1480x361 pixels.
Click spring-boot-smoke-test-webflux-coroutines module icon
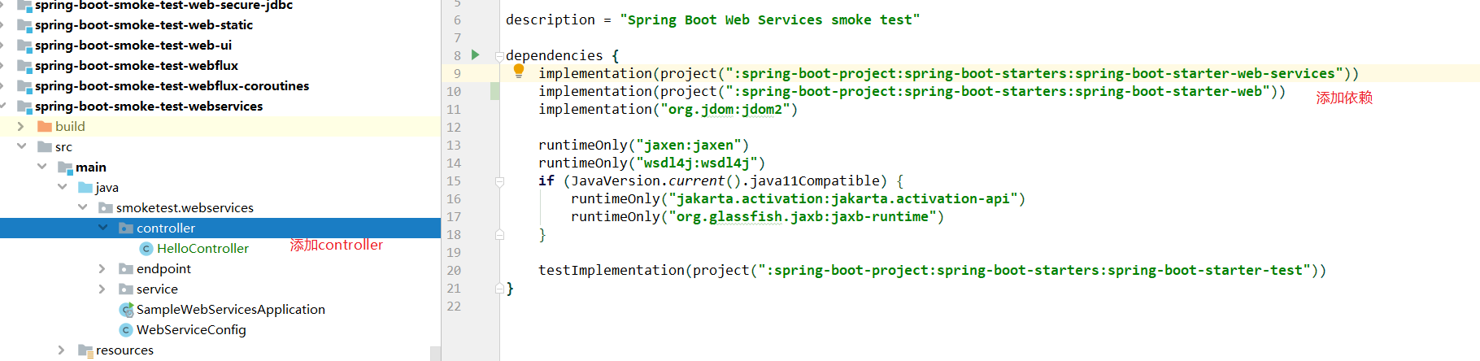click(x=24, y=86)
